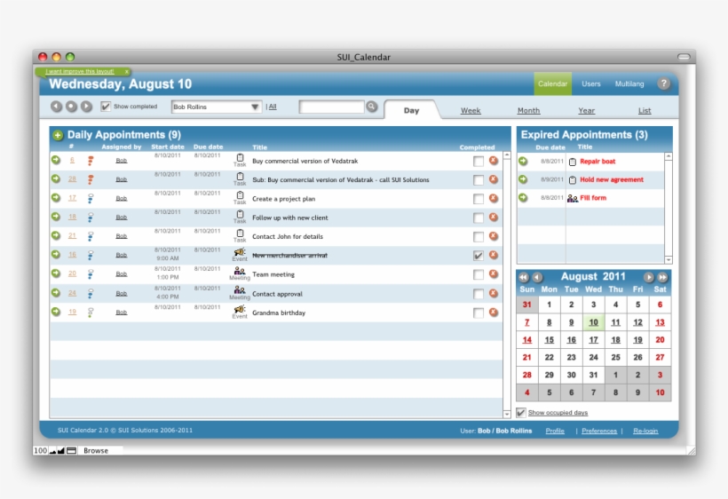
Task: Delete Buy commercial version of Vedatrak appointment
Action: click(494, 161)
